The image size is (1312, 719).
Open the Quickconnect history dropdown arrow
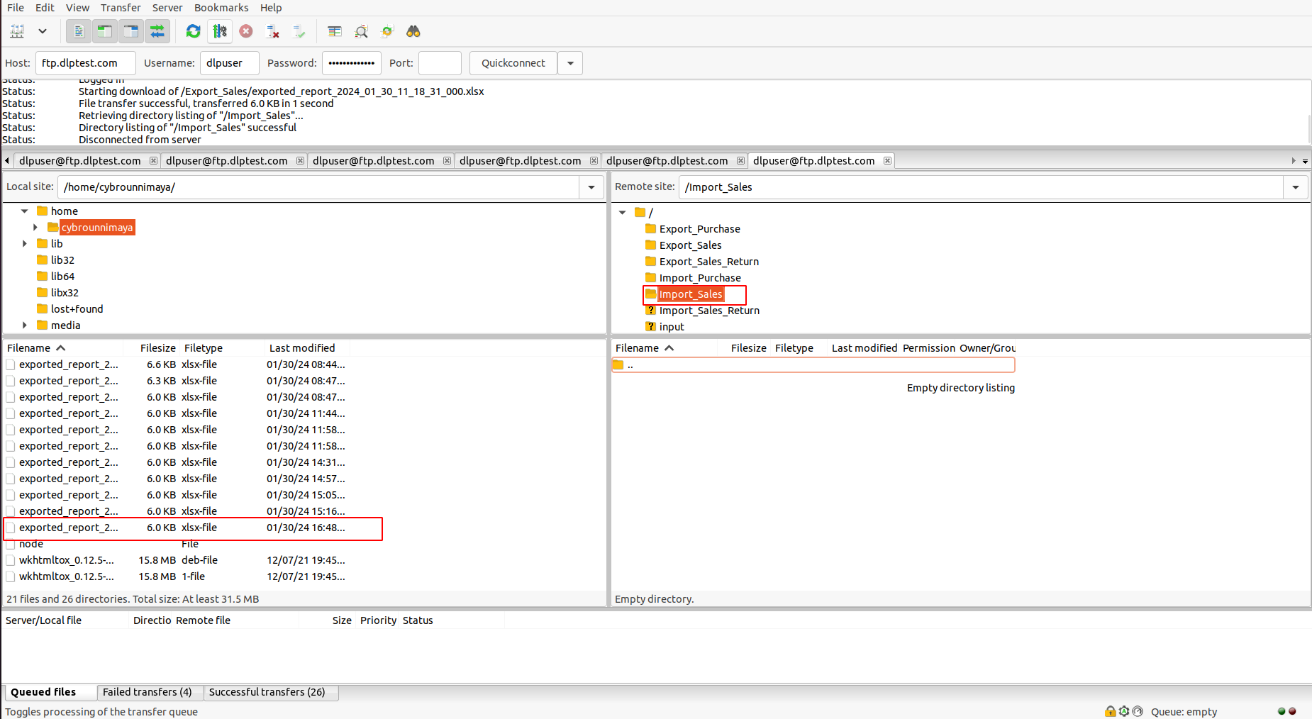(x=570, y=63)
